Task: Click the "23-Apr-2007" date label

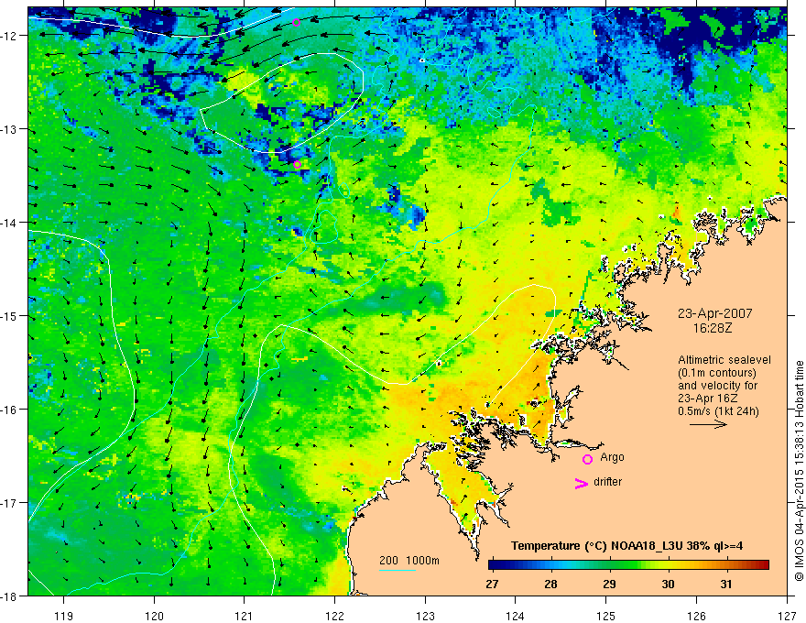Action: pyautogui.click(x=715, y=313)
